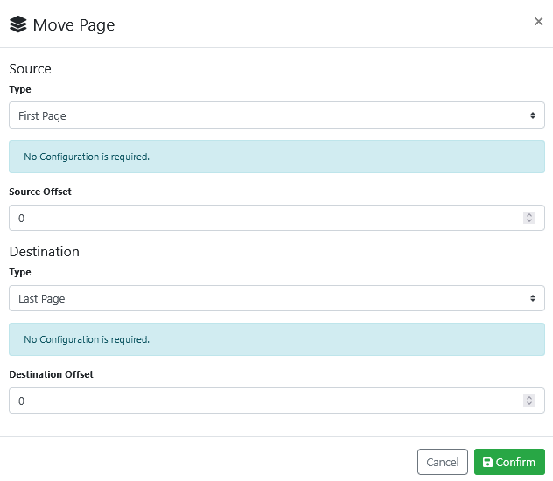
Task: Click the Source Offset label
Action: click(40, 192)
